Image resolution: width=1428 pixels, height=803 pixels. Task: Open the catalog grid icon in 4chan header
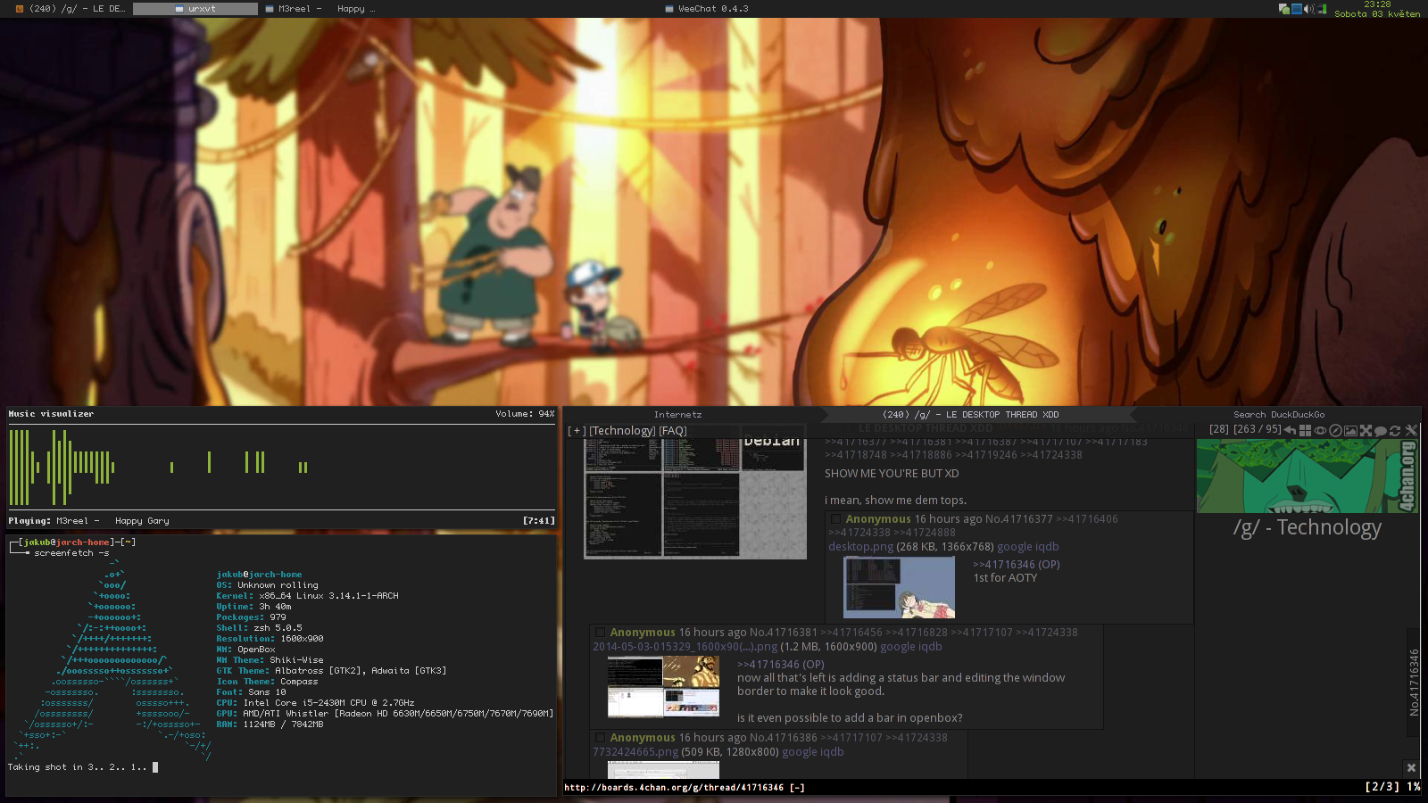coord(1305,430)
